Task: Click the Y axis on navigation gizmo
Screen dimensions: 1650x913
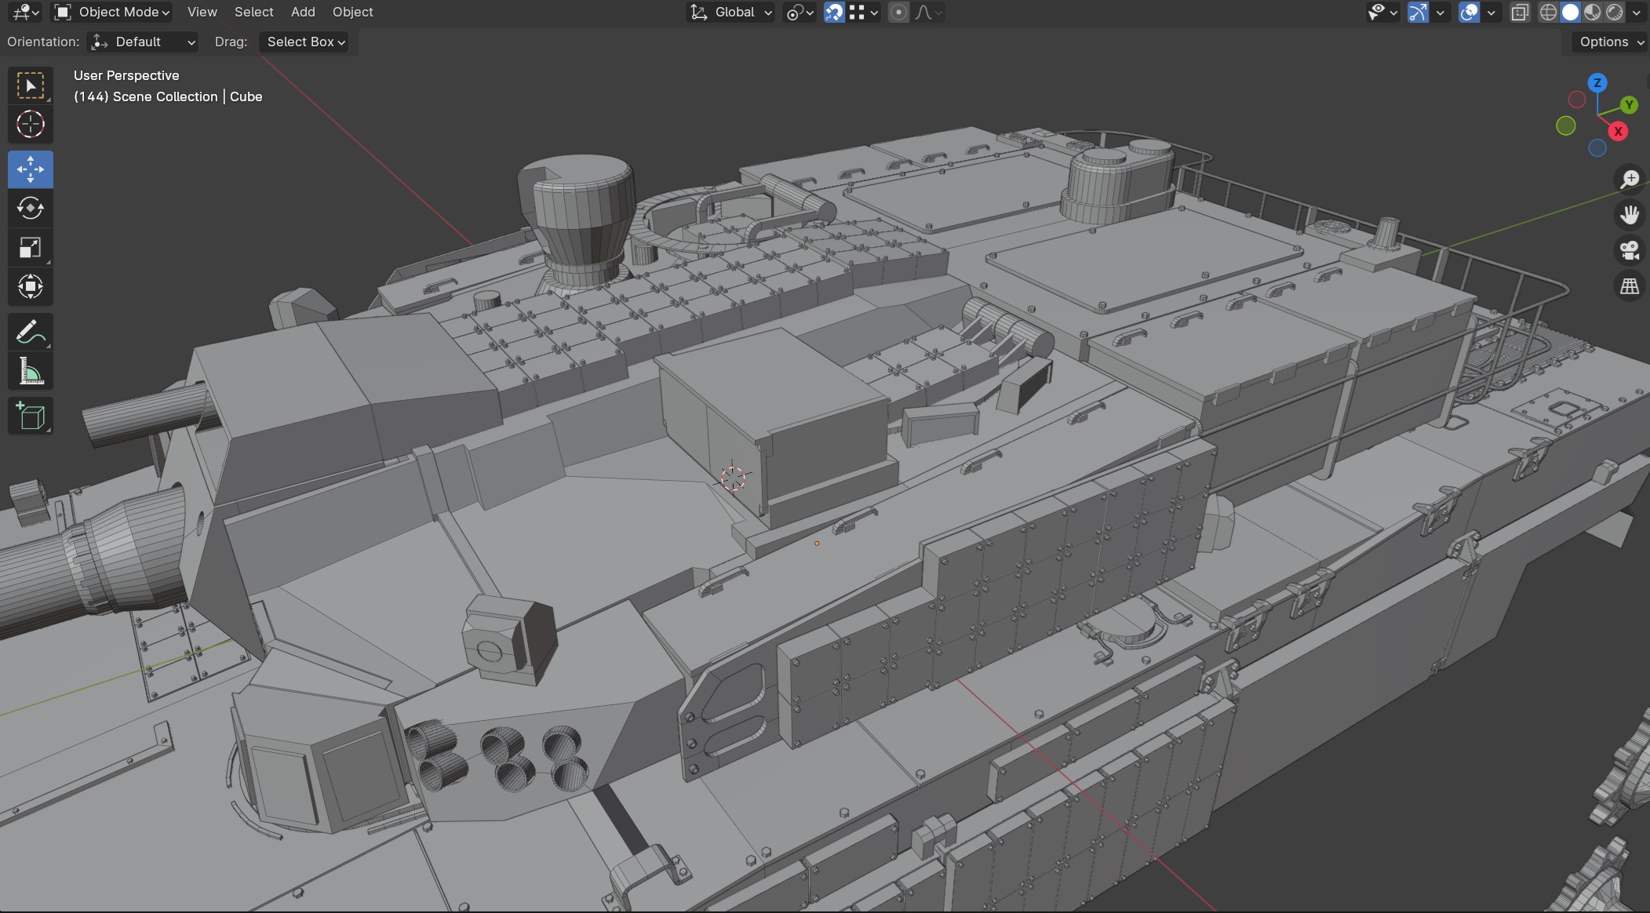Action: pos(1630,104)
